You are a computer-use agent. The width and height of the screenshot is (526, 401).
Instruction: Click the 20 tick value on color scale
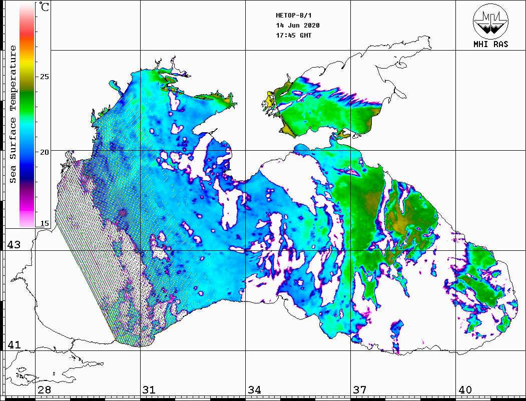pyautogui.click(x=44, y=152)
